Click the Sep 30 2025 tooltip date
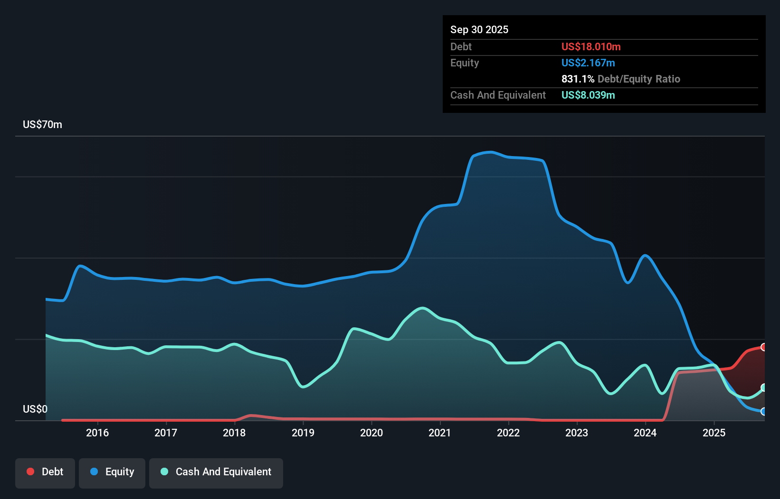 point(479,29)
